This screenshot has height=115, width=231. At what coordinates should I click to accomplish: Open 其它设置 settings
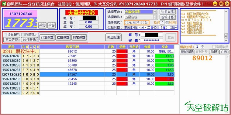pyautogui.click(x=79, y=37)
